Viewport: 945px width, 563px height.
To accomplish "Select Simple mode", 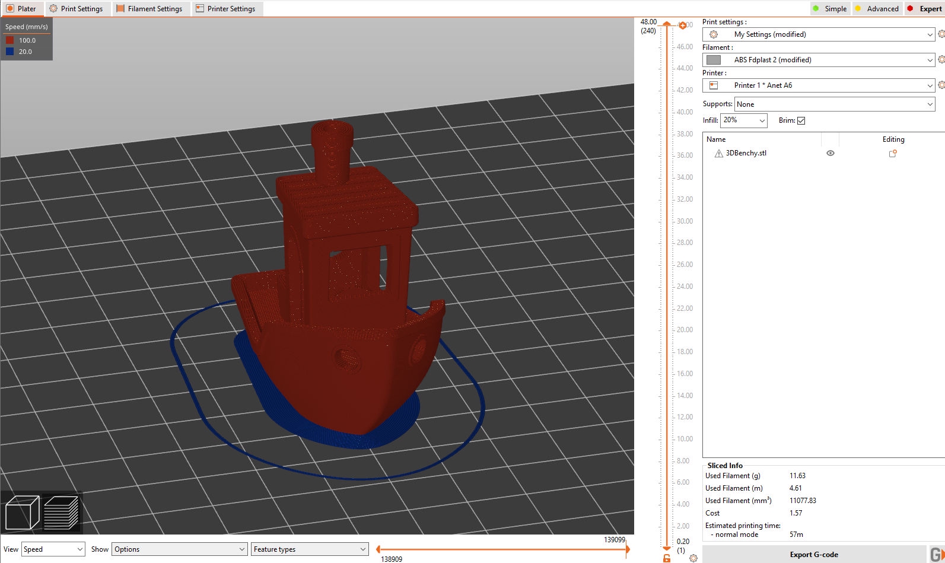I will [830, 8].
